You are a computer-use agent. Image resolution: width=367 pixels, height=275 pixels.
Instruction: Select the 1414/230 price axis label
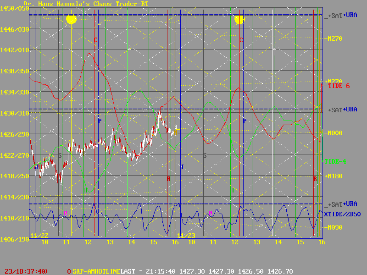tap(15, 197)
